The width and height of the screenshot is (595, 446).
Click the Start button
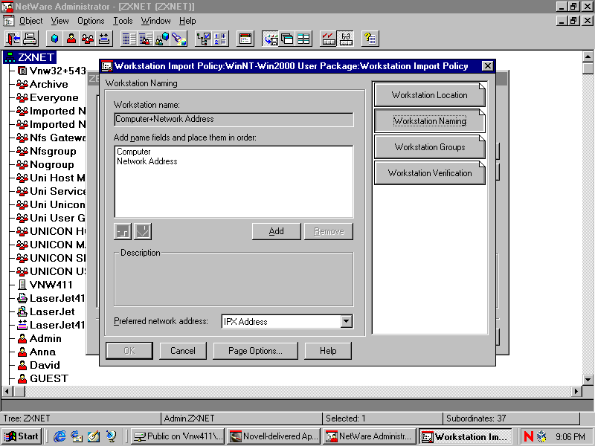[x=22, y=436]
